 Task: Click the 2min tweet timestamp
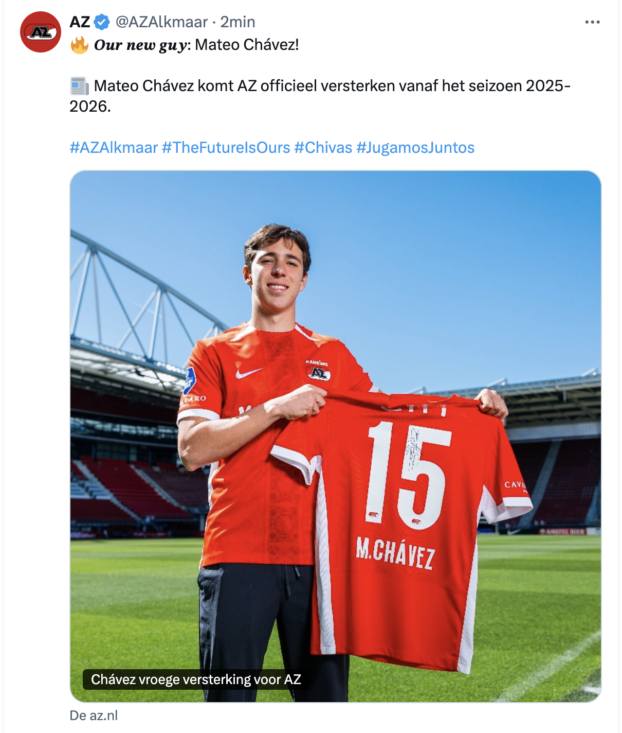(x=237, y=22)
